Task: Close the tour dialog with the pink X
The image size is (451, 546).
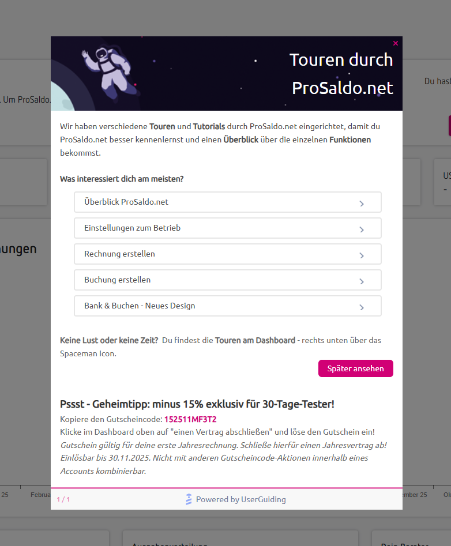Action: coord(395,43)
